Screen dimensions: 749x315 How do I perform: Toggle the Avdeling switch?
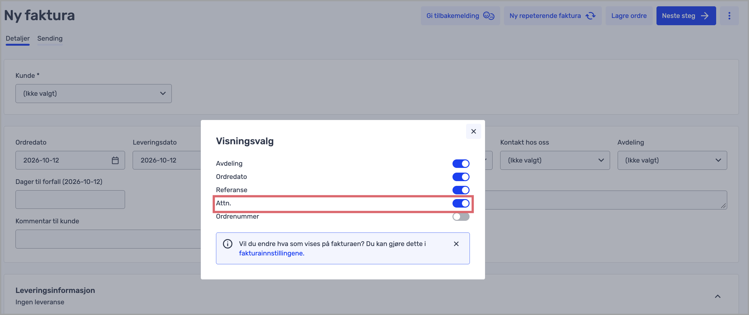click(461, 163)
